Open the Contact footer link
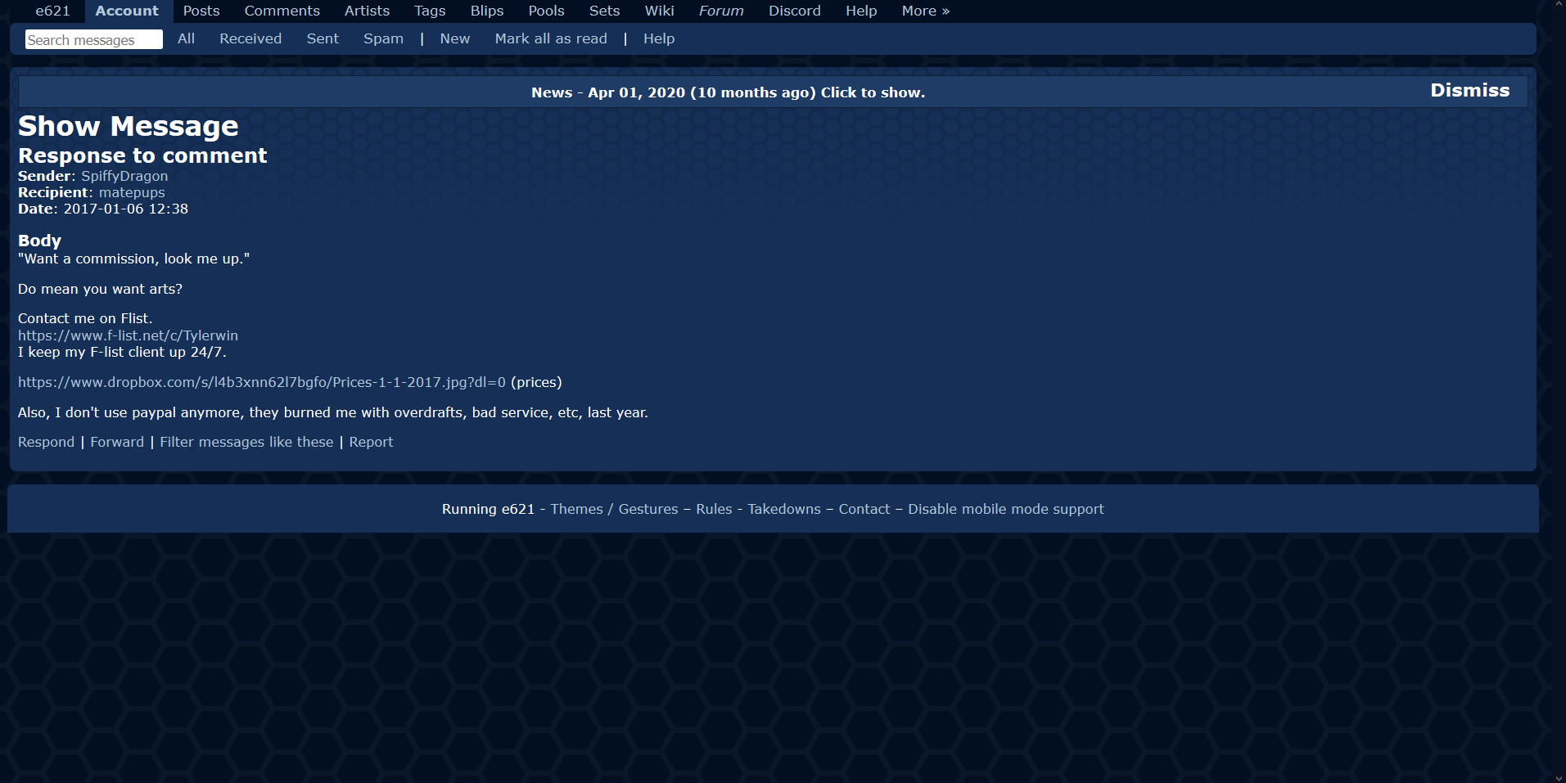This screenshot has height=783, width=1566. coord(864,509)
